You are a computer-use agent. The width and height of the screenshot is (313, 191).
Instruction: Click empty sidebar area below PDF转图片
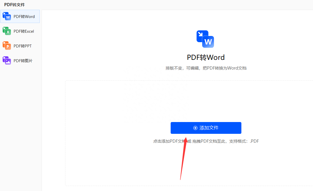coord(21,124)
